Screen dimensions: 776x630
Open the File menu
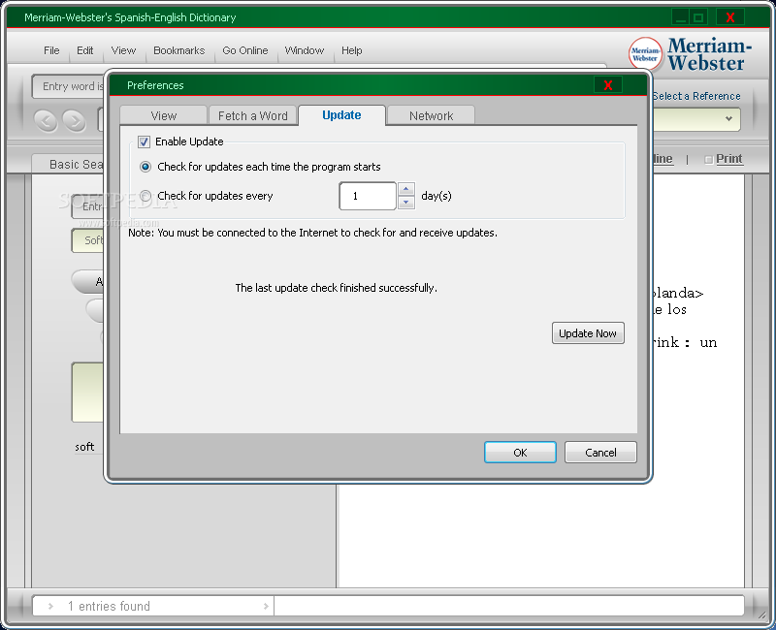tap(51, 50)
